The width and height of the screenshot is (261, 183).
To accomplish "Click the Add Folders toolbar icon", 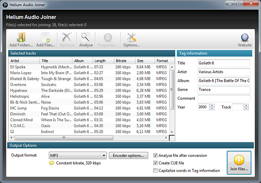I will [22, 39].
